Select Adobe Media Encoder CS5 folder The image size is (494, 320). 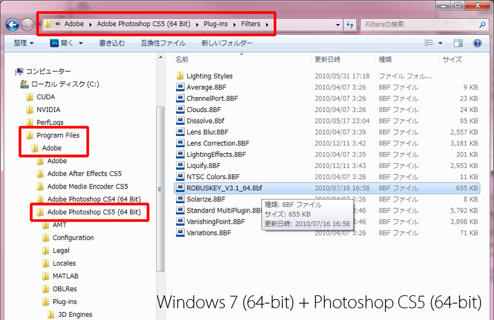(88, 187)
